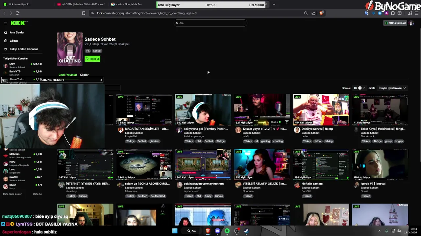Open the MACARİSTAN SEÇİMLERİ stream thumbnail
This screenshot has width=421, height=236.
click(144, 110)
